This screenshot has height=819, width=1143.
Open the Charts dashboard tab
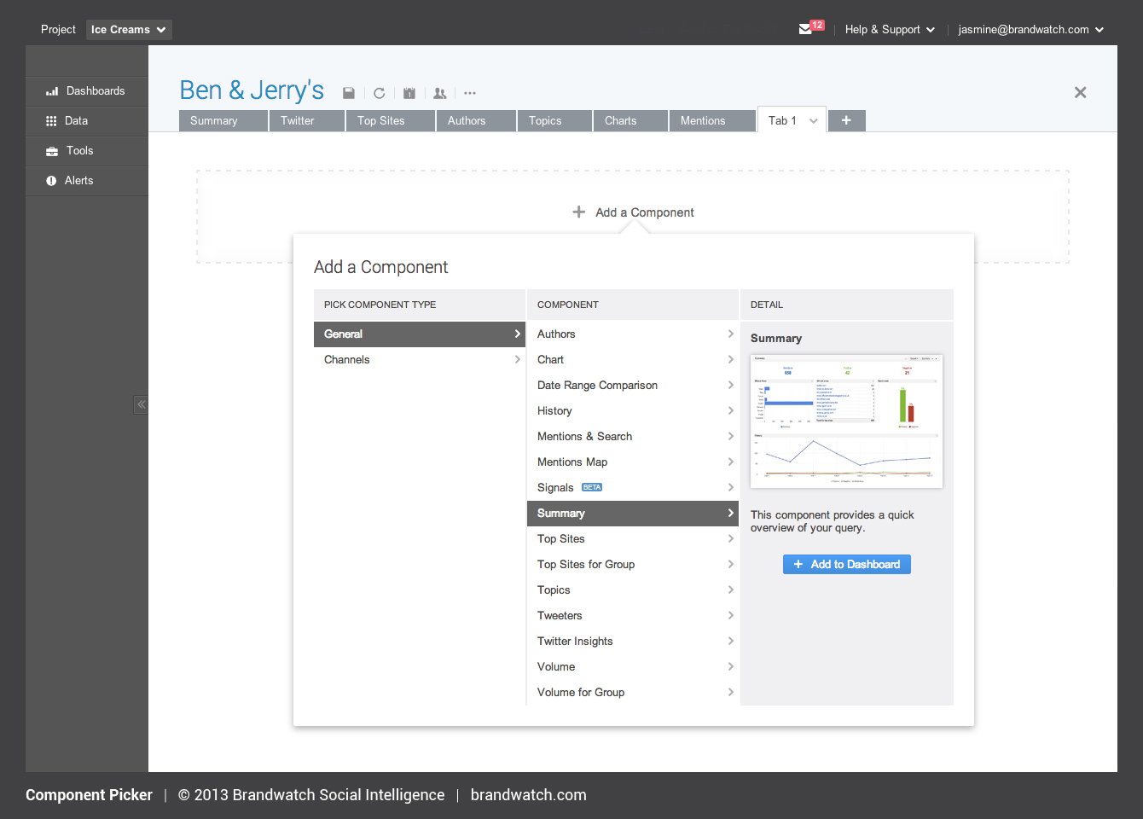[x=630, y=121]
